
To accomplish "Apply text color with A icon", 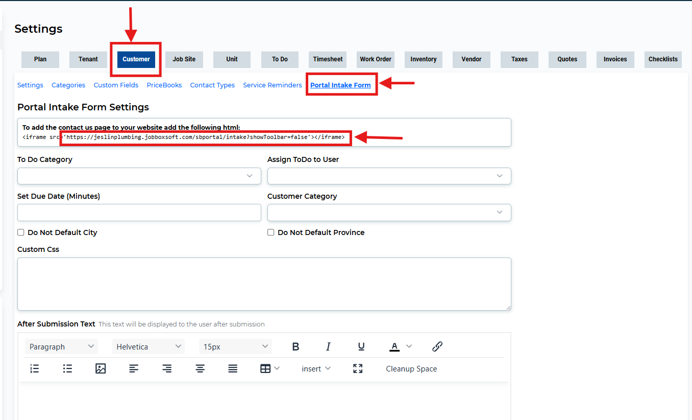I will [394, 346].
